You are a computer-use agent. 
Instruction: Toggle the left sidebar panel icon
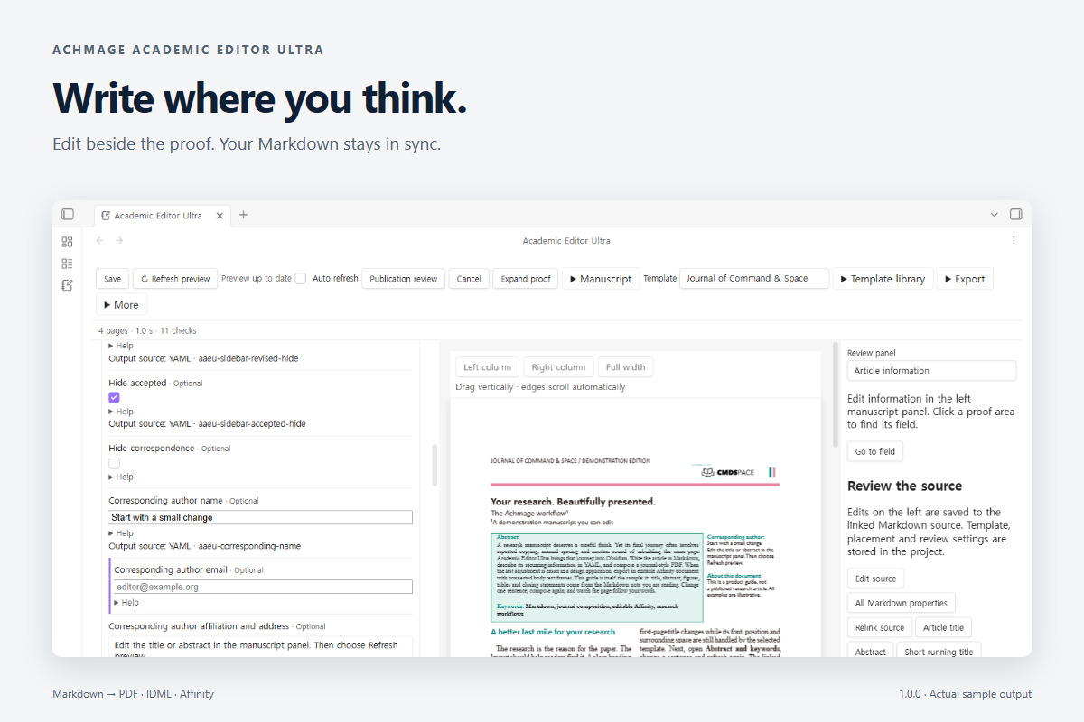click(x=68, y=215)
